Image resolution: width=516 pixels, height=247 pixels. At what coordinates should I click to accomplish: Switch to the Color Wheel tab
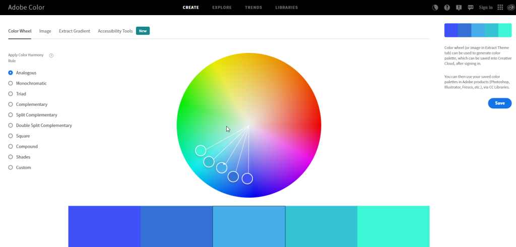coord(20,31)
